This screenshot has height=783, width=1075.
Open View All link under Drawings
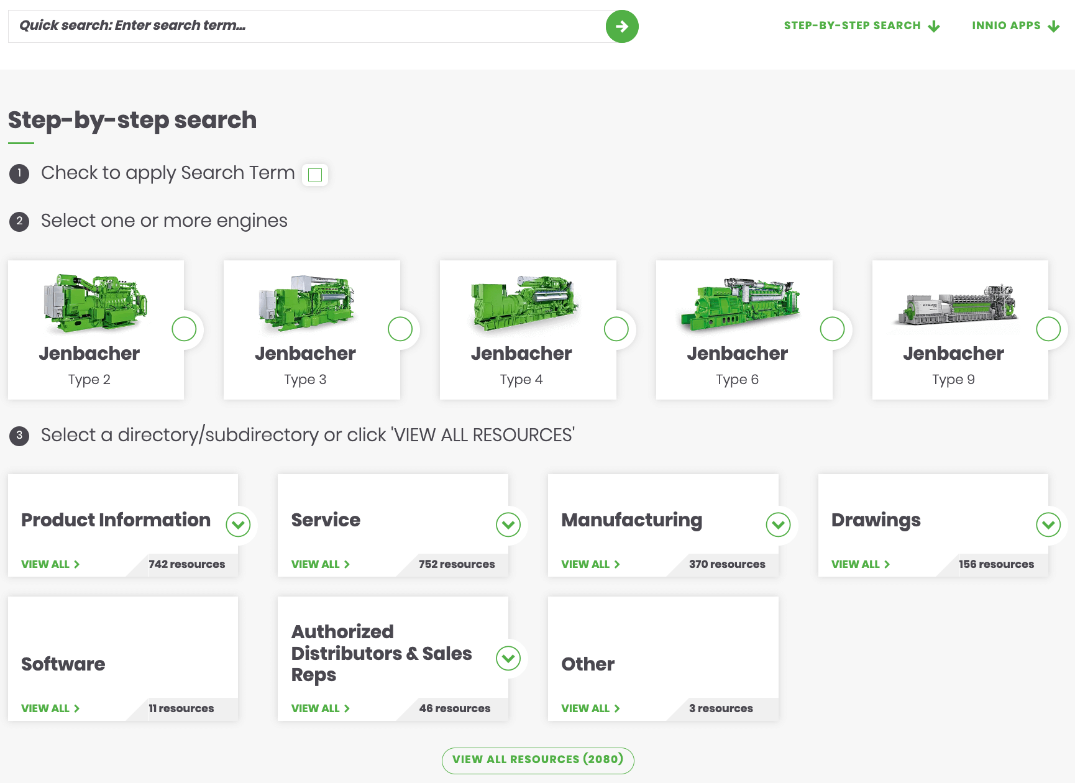(861, 564)
